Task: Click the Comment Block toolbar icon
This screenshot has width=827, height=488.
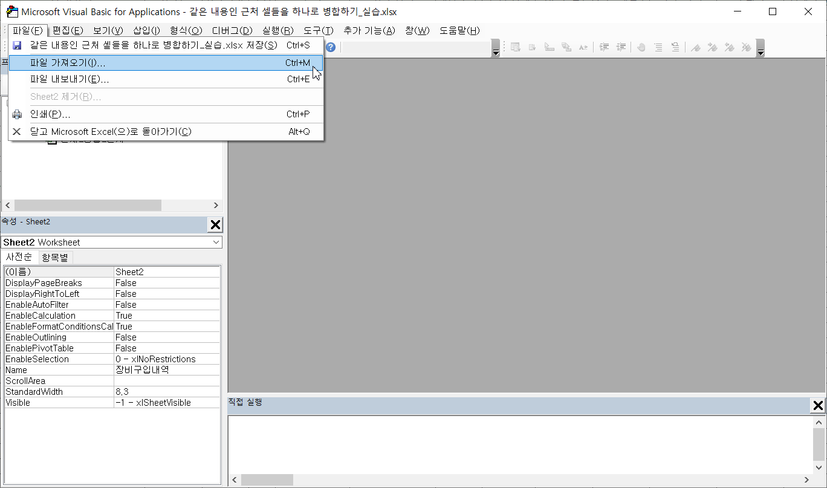Action: coord(658,47)
